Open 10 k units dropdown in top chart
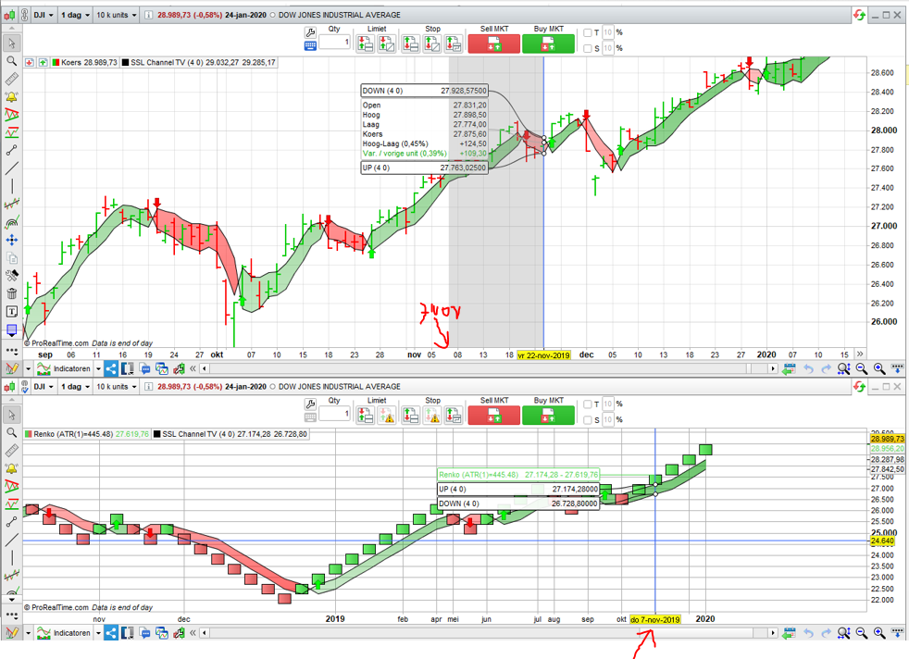Screen dimensions: 909x659 coord(117,15)
